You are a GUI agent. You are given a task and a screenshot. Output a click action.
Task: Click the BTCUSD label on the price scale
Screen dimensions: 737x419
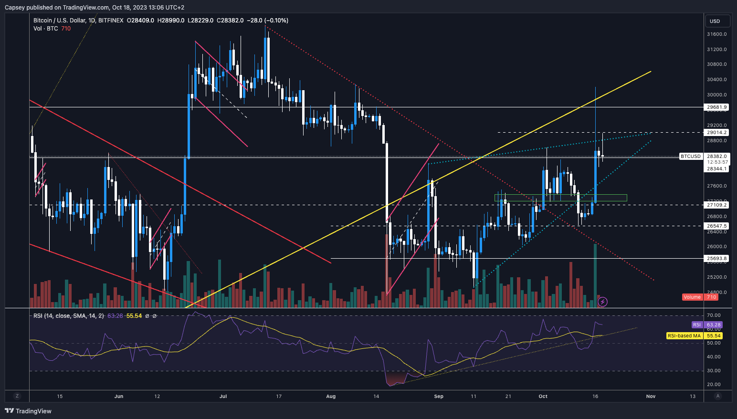(691, 156)
